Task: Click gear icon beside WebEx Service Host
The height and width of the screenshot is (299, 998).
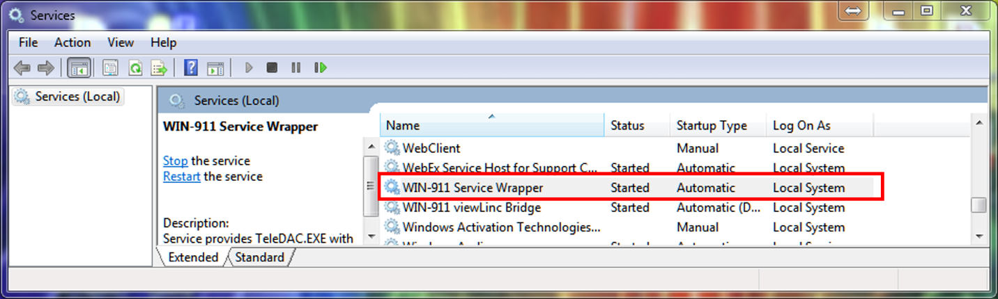Action: pos(392,168)
